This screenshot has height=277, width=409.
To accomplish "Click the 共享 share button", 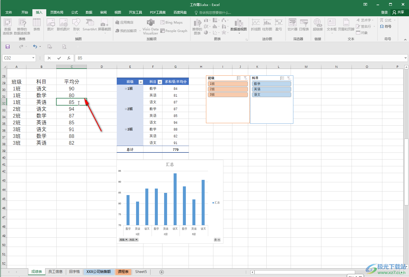I will 398,12.
